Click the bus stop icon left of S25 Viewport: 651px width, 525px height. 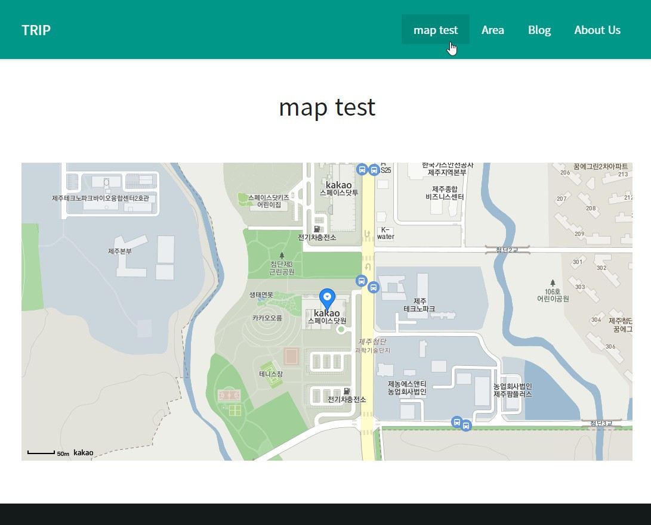coord(362,169)
